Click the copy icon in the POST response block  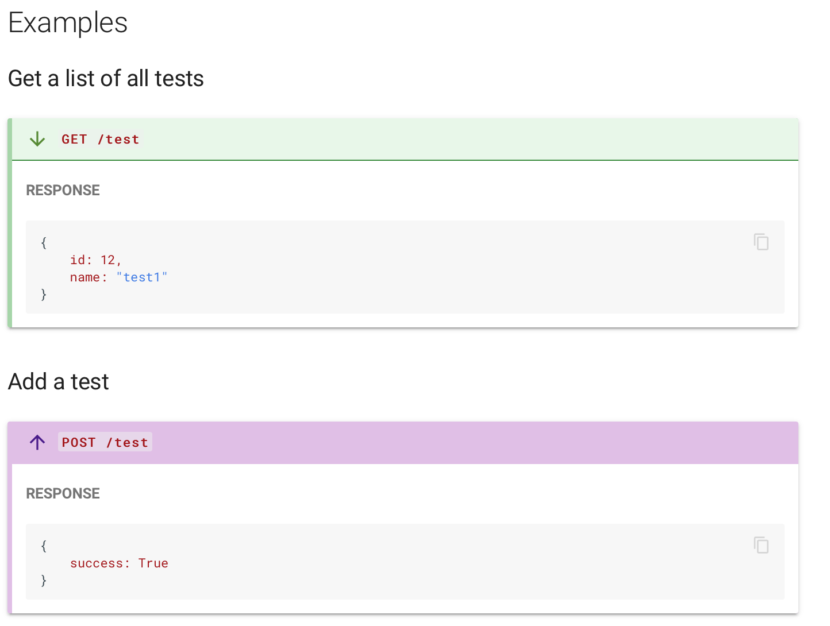[760, 545]
